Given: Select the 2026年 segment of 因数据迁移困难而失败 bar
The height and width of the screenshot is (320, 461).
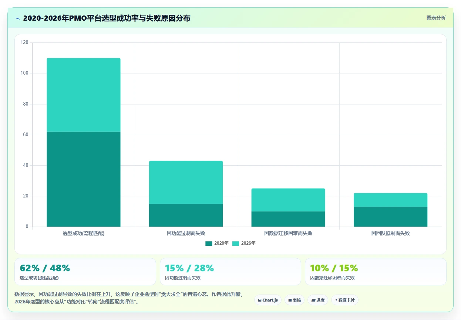Looking at the screenshot, I should click(288, 200).
